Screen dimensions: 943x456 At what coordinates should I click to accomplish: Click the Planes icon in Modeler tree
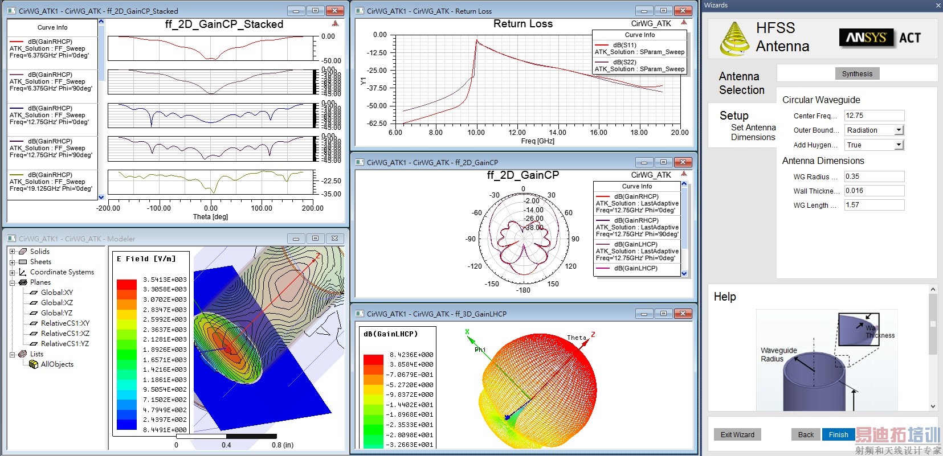[x=23, y=282]
